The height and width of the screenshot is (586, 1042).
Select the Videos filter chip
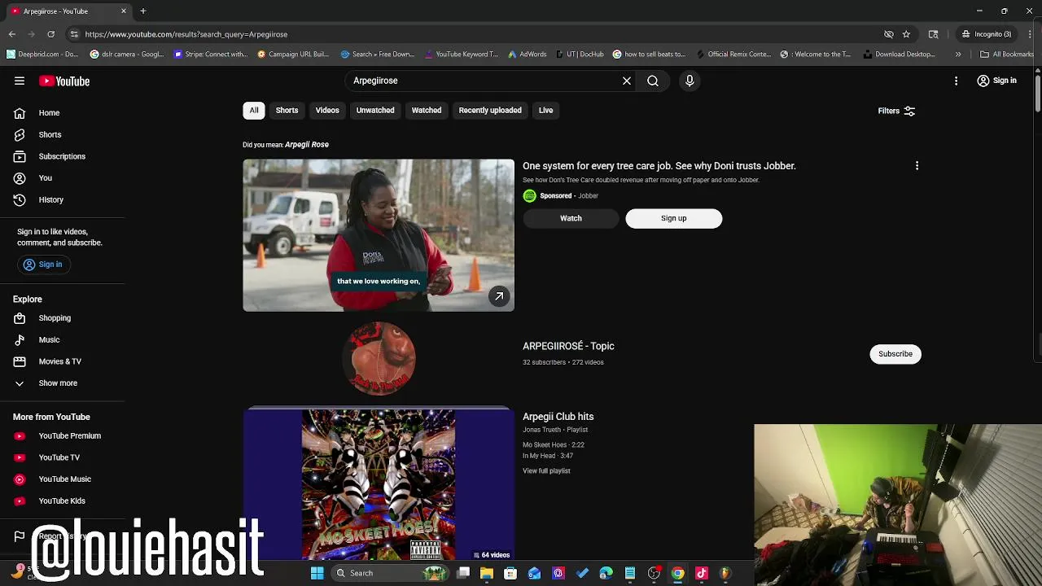pyautogui.click(x=327, y=110)
